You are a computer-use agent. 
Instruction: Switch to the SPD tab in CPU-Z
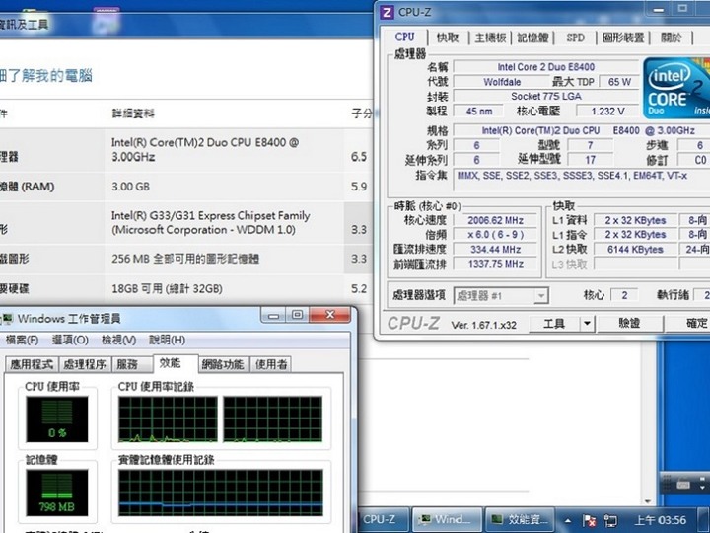(x=576, y=38)
